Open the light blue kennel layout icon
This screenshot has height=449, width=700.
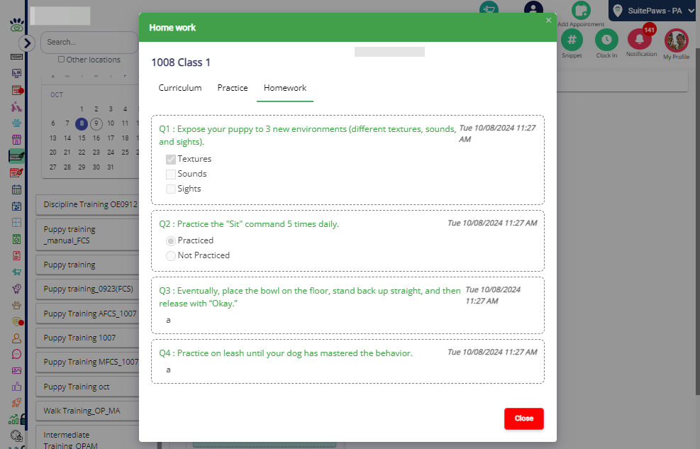16,222
